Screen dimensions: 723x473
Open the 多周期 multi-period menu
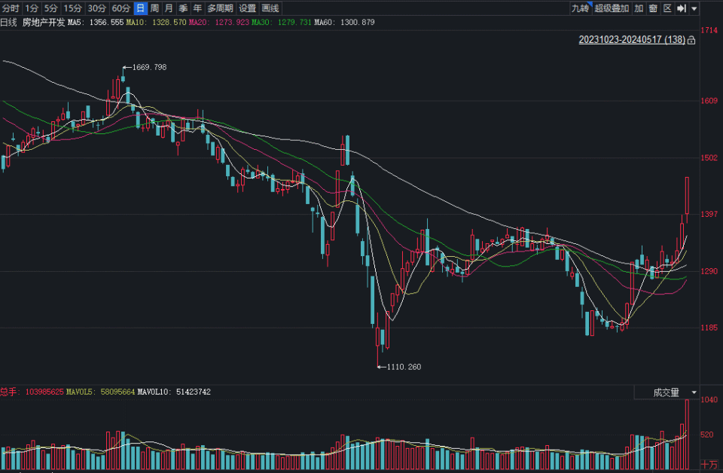(x=220, y=8)
